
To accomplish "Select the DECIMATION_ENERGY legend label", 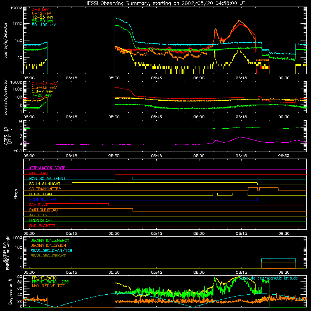I will (x=50, y=240).
